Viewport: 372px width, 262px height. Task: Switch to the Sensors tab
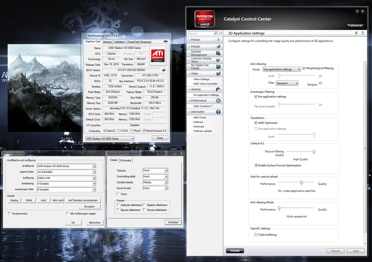(x=107, y=42)
